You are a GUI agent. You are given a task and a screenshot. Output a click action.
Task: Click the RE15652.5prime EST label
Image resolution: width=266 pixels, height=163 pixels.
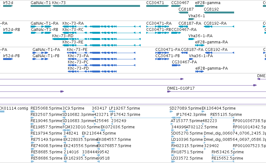[x=227, y=158]
